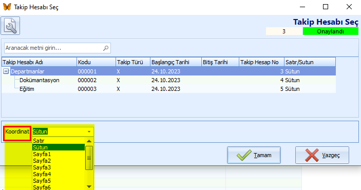Viewport: 361px width, 190px height.
Task: Click the dropdown list scrollbar thumb
Action: click(89, 158)
